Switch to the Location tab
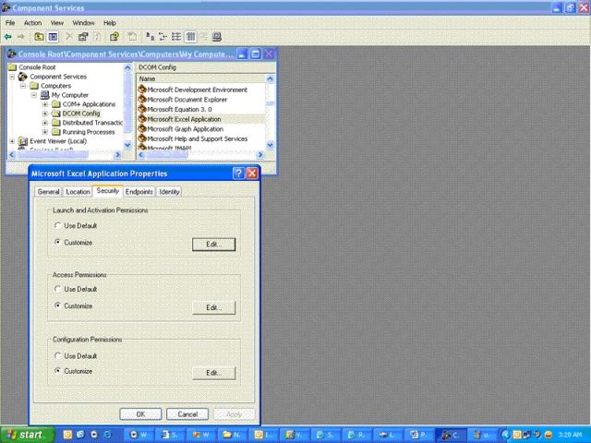Screen dimensions: 591x443 [x=78, y=192]
